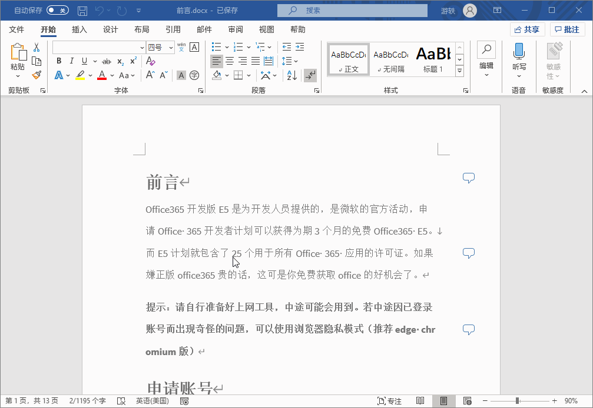Click the Copy icon
The height and width of the screenshot is (408, 593).
click(x=37, y=61)
